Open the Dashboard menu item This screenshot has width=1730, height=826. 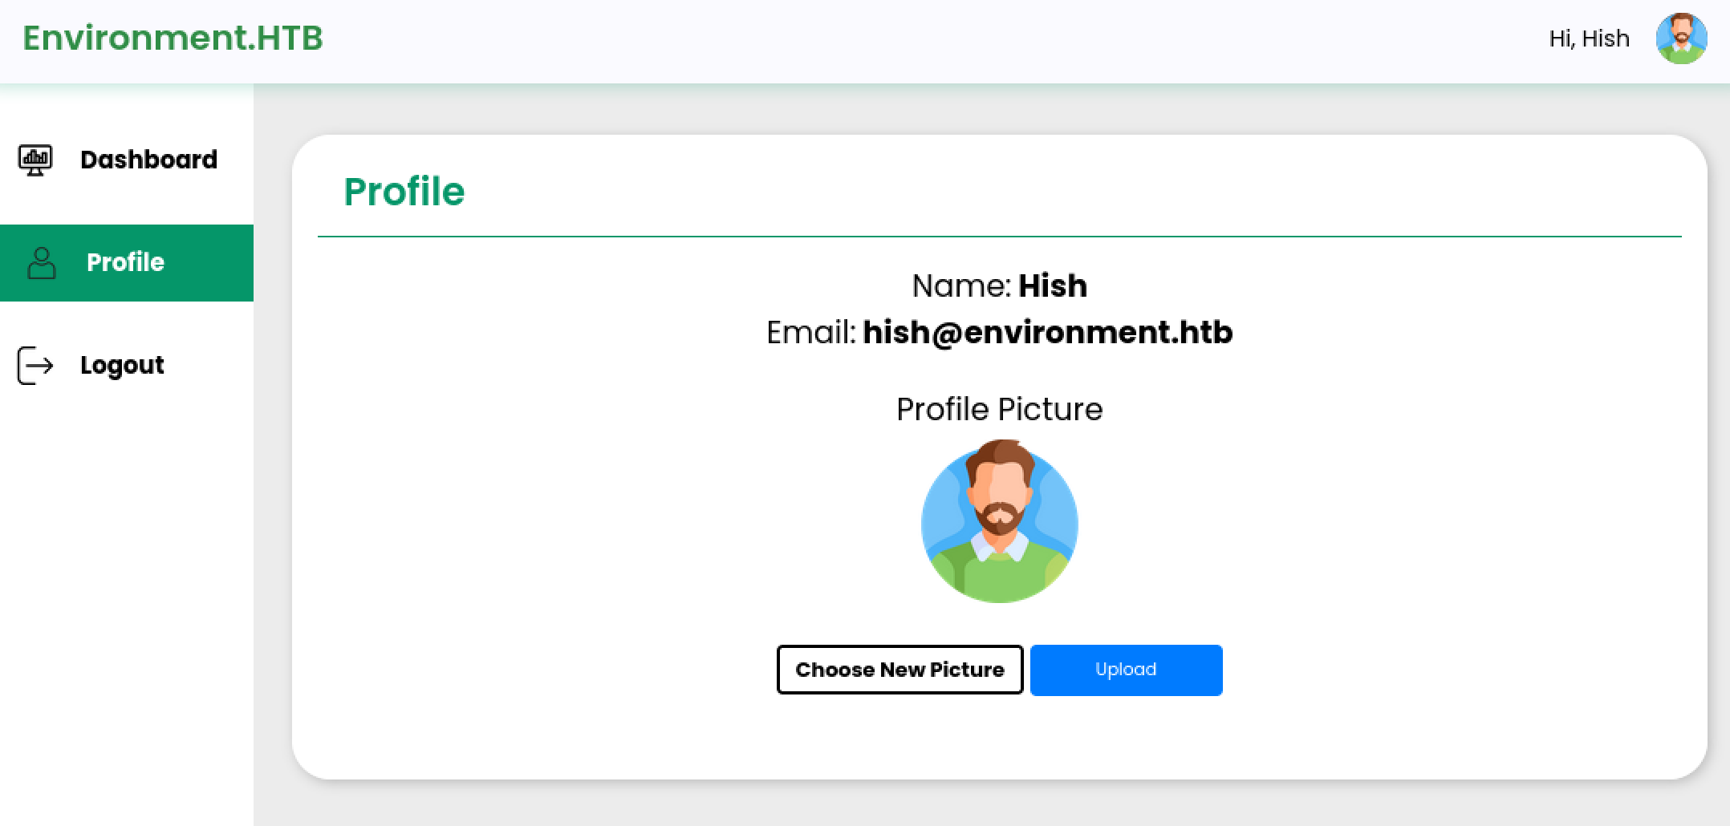tap(149, 160)
